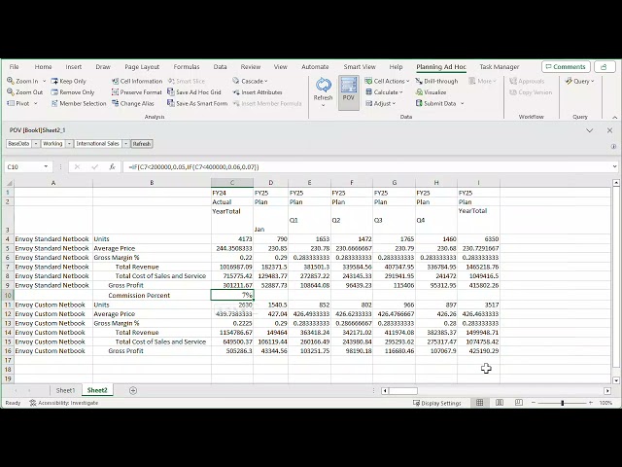
Task: Choose Remove Only in the ribbon
Action: tap(73, 92)
